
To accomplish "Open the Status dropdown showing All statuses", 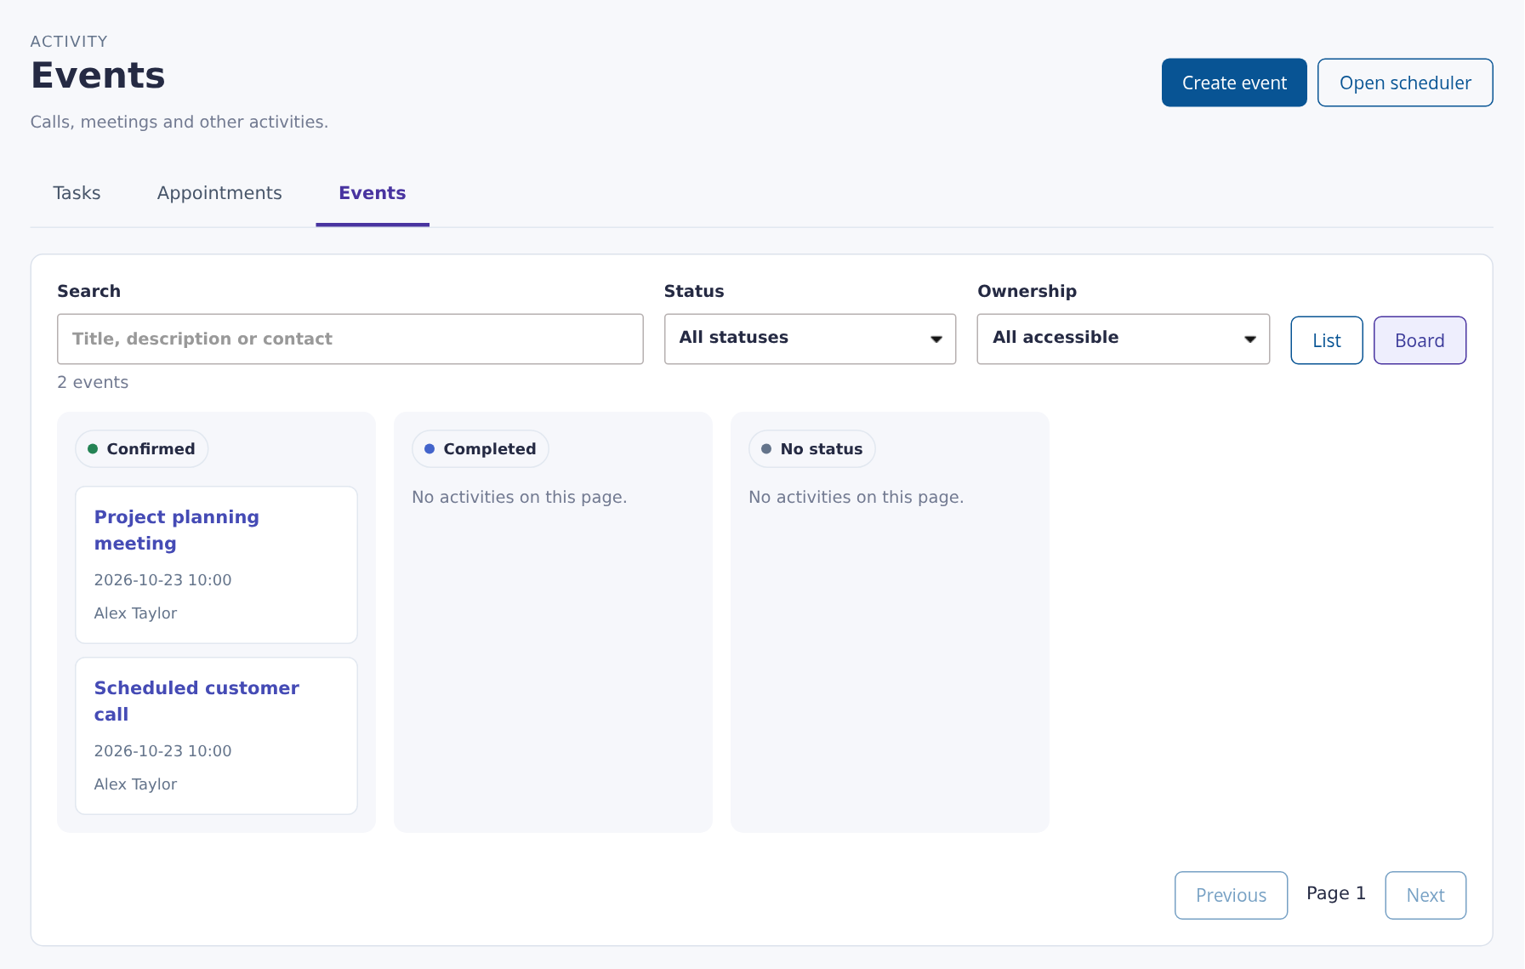I will click(x=810, y=339).
